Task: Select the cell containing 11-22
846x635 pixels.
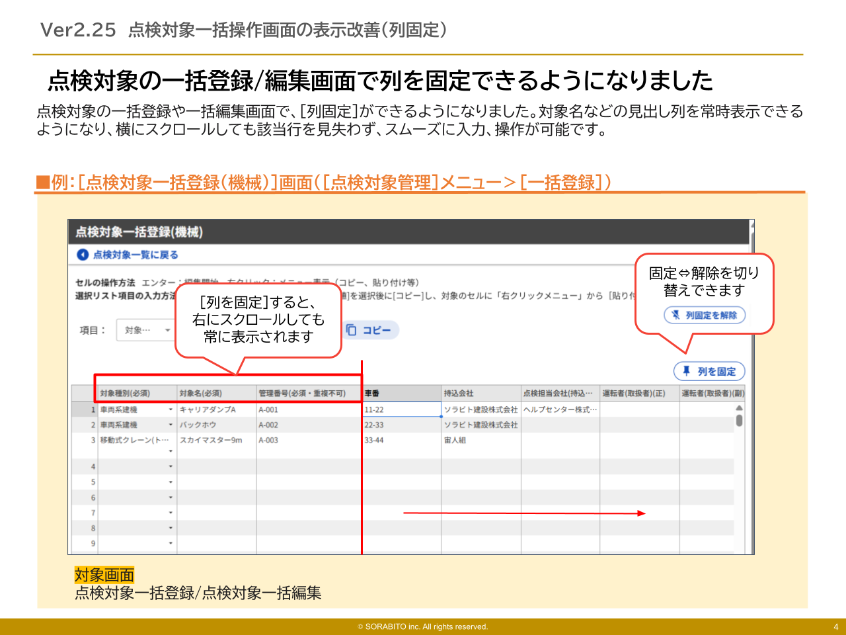Action: pyautogui.click(x=401, y=409)
